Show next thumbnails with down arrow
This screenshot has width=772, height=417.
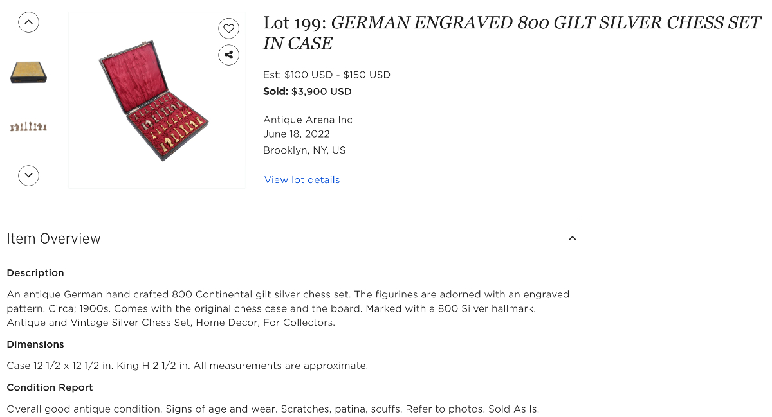[x=28, y=175]
